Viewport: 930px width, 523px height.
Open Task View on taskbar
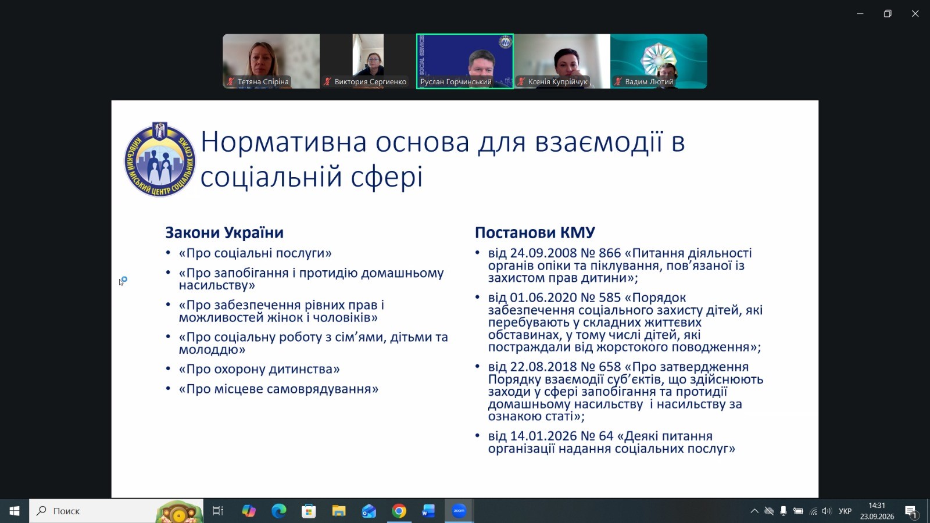(x=218, y=511)
